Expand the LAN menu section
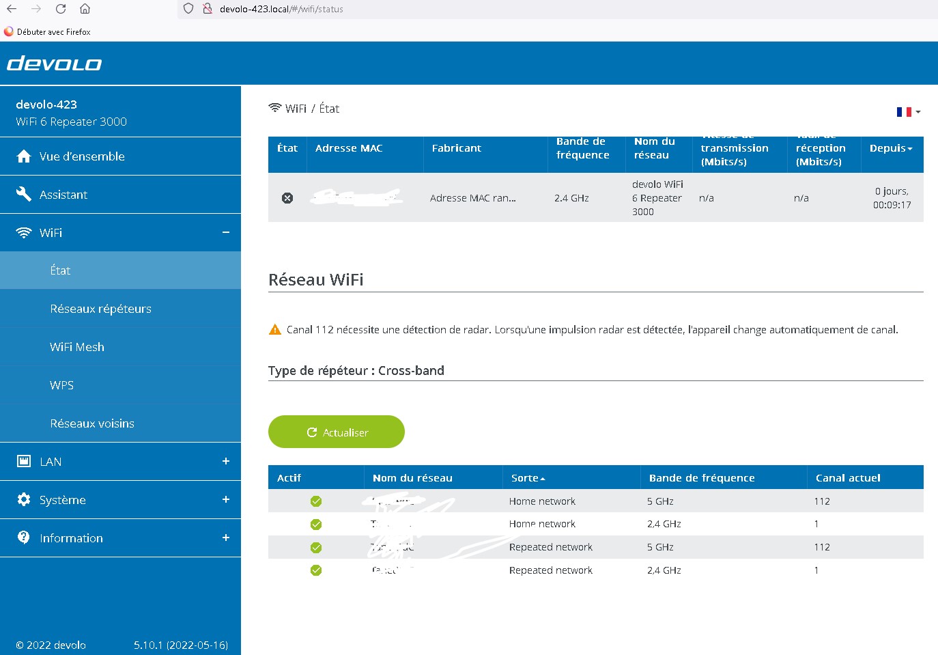This screenshot has width=938, height=655. click(226, 462)
